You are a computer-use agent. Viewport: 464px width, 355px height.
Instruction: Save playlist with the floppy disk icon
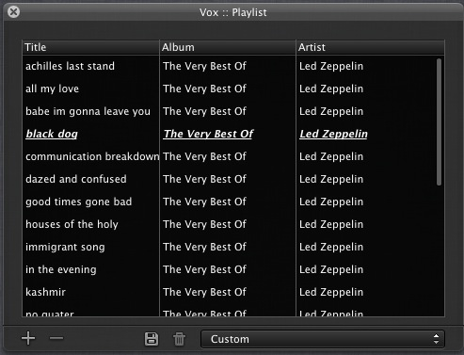152,339
